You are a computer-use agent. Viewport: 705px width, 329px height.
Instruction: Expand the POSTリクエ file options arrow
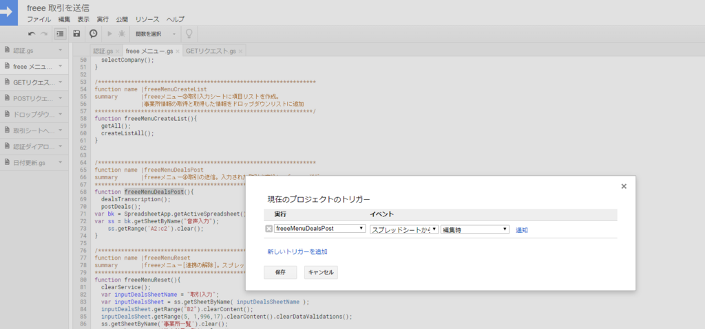61,98
